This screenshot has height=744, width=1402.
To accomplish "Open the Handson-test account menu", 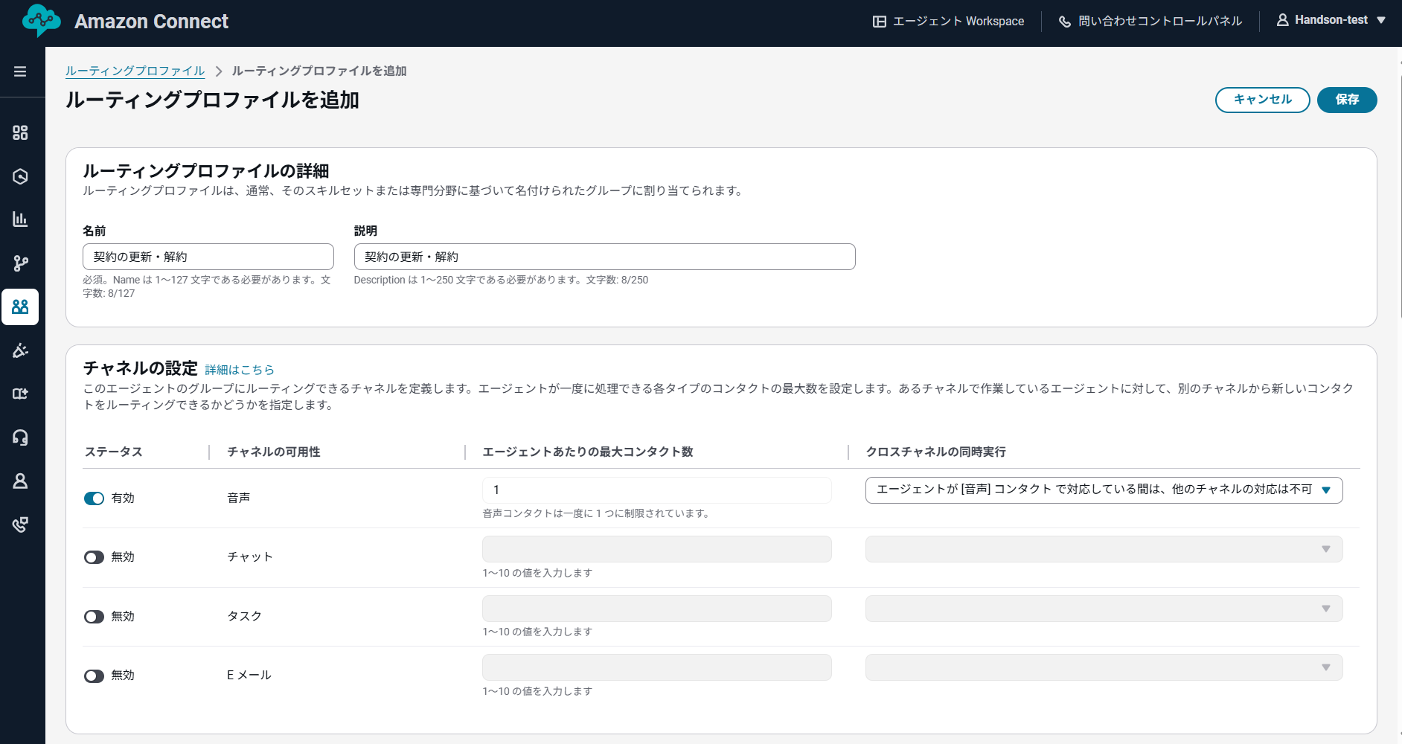I will point(1331,19).
